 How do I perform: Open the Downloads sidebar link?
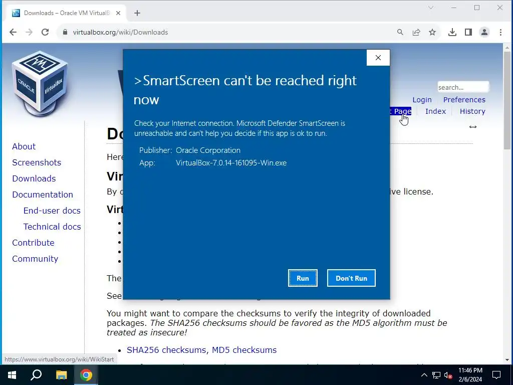[x=34, y=178]
